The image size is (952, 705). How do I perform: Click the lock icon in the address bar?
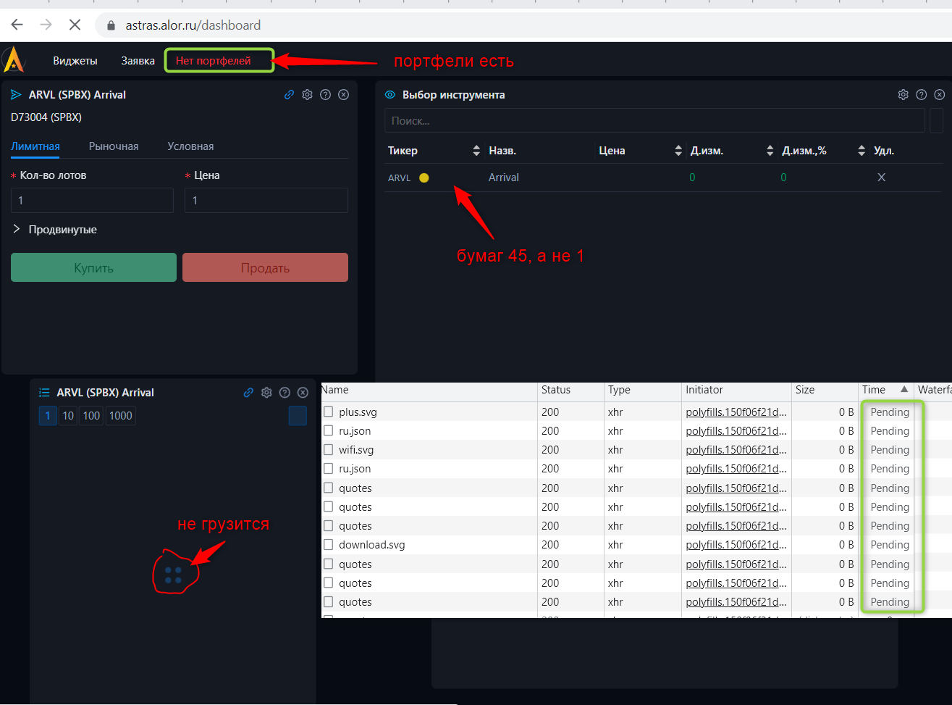coord(111,25)
